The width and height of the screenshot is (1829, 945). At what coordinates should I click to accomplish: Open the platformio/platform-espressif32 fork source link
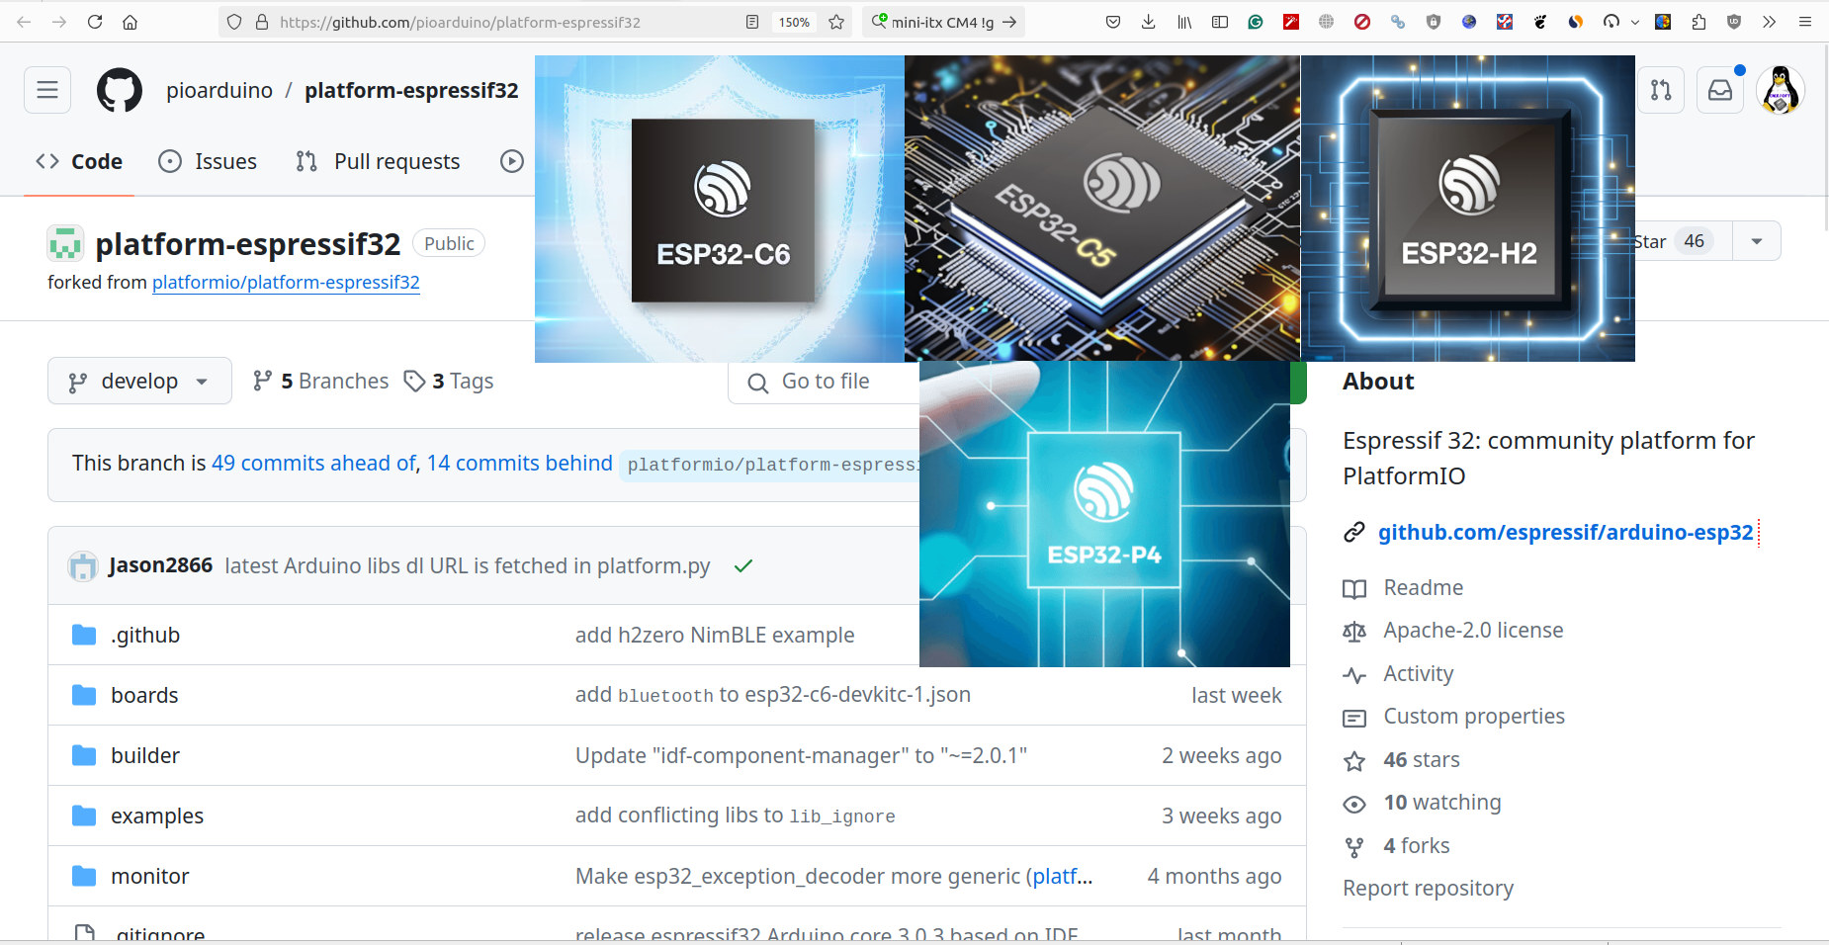286,283
